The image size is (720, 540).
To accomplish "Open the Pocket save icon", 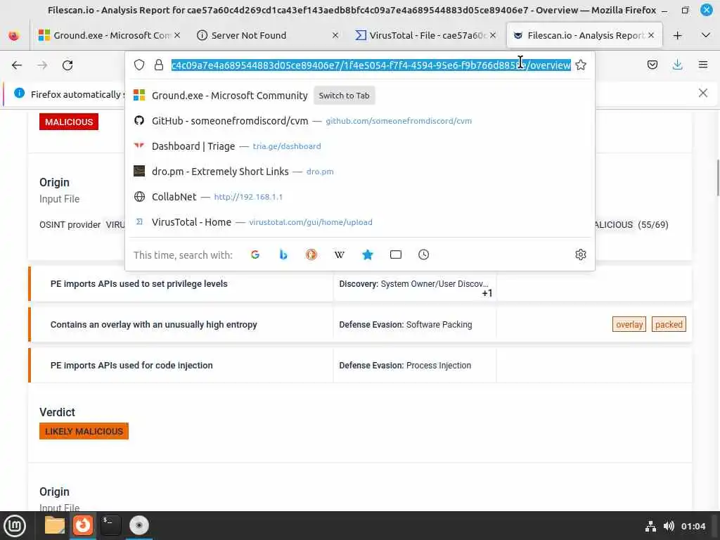I will tap(652, 65).
